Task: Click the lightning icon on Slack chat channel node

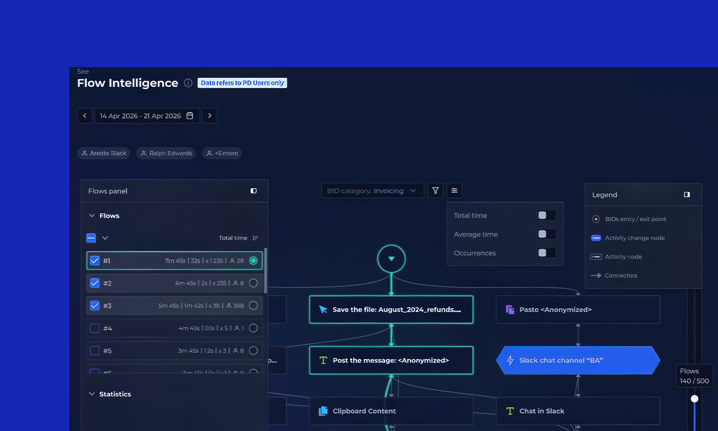Action: coord(510,360)
